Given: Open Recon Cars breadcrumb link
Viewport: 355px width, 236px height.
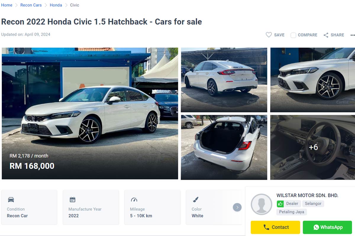Looking at the screenshot, I should coord(31,5).
